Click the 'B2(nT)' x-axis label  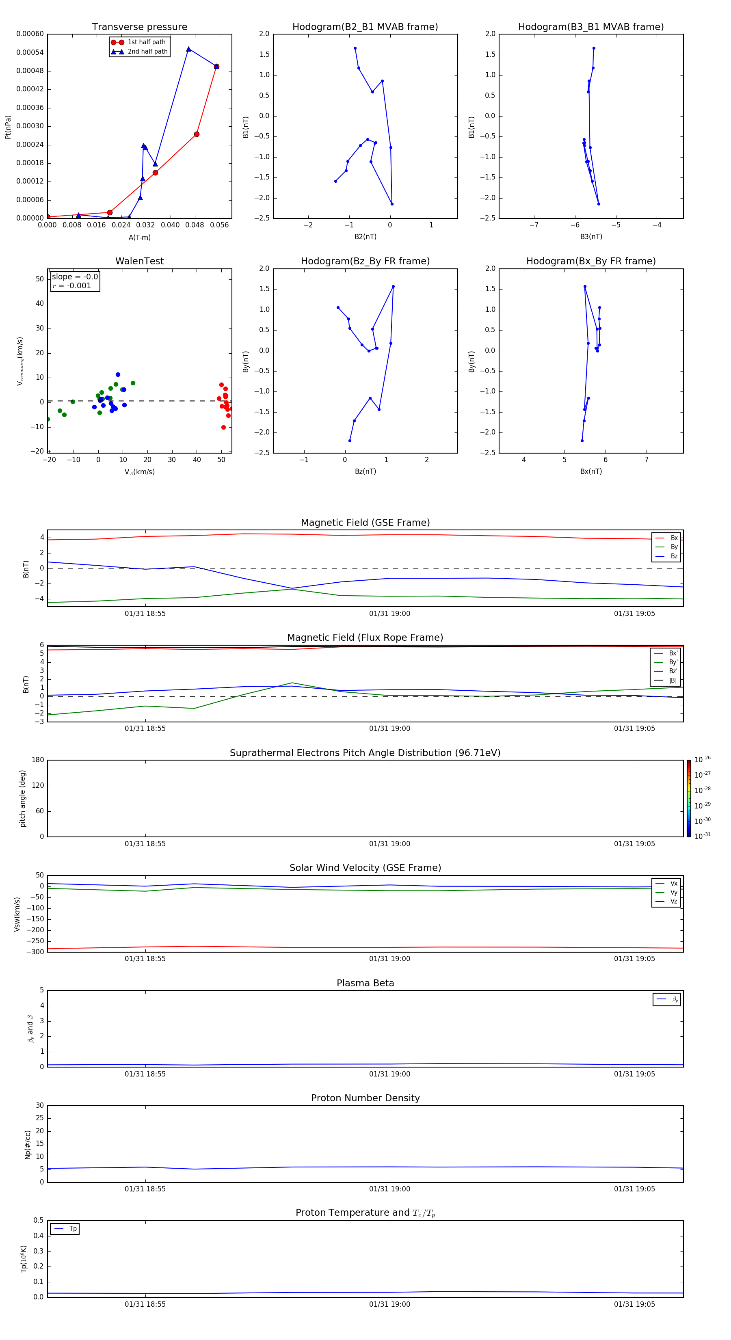click(x=365, y=237)
